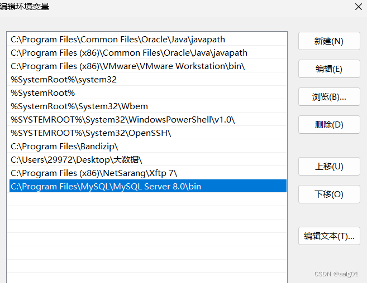This screenshot has width=367, height=283.
Task: Select the C:\Users\29972\Desktop\大数据\ entry
Action: coord(148,159)
